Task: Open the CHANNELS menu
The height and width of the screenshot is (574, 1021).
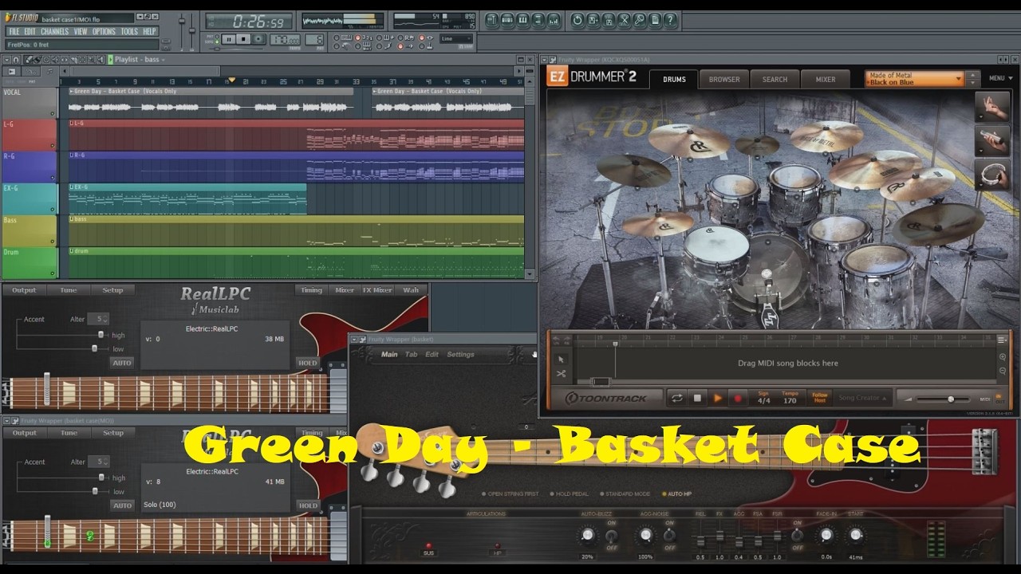Action: click(x=54, y=31)
